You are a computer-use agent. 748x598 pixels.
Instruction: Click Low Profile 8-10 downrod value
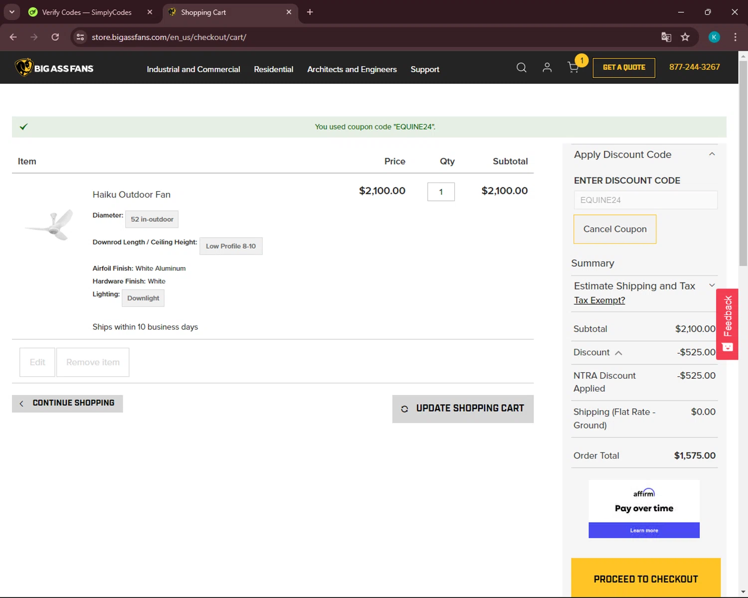231,246
